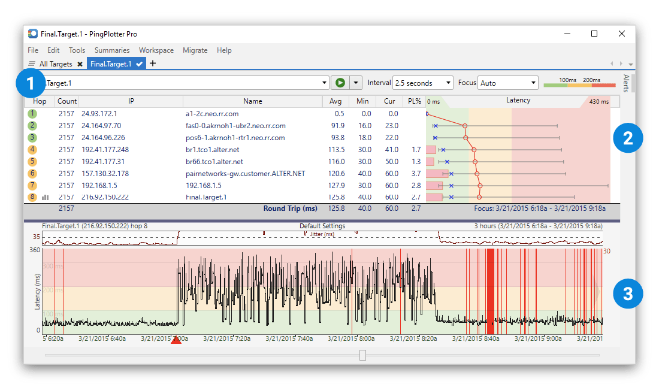Select the hop 3 green circle icon
Screen dimensions: 659x390
pos(32,137)
